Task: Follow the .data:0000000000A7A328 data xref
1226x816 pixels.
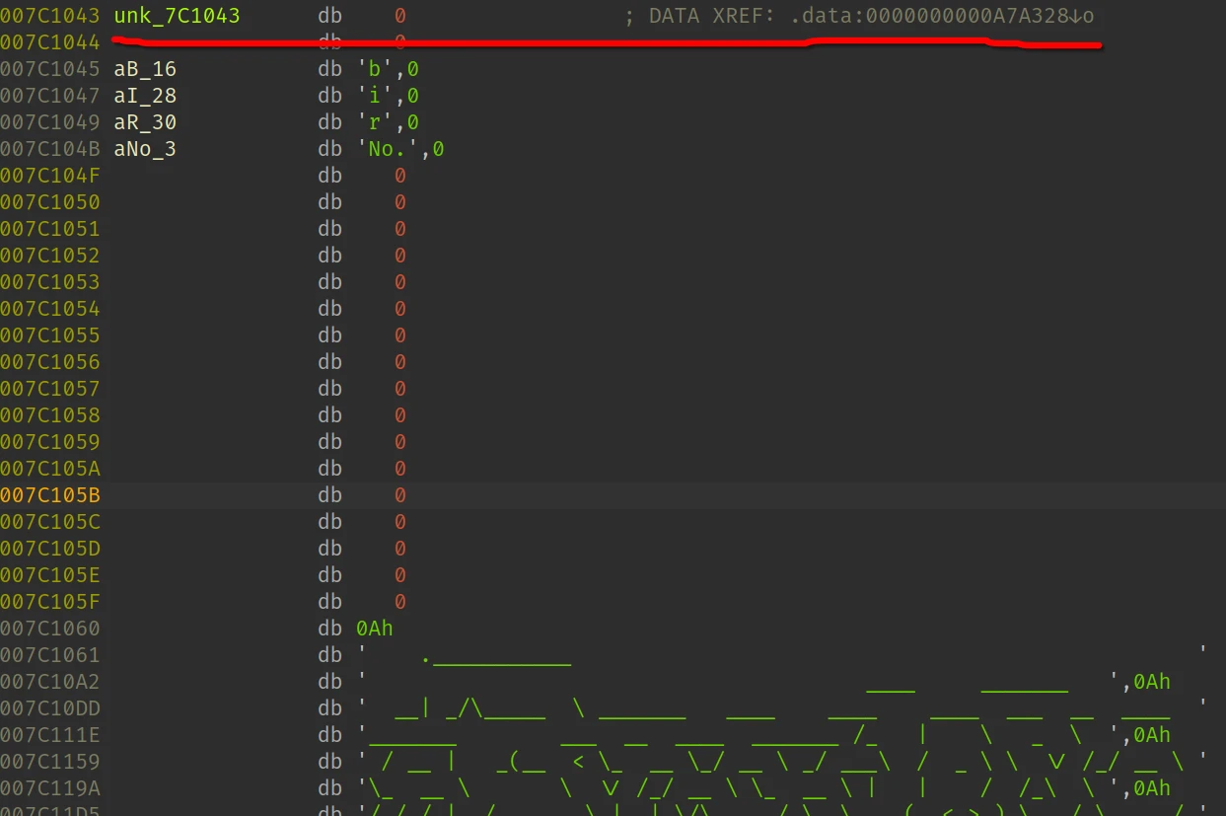Action: point(941,16)
